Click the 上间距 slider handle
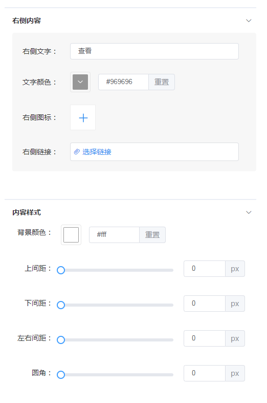267x403 pixels. [x=61, y=270]
